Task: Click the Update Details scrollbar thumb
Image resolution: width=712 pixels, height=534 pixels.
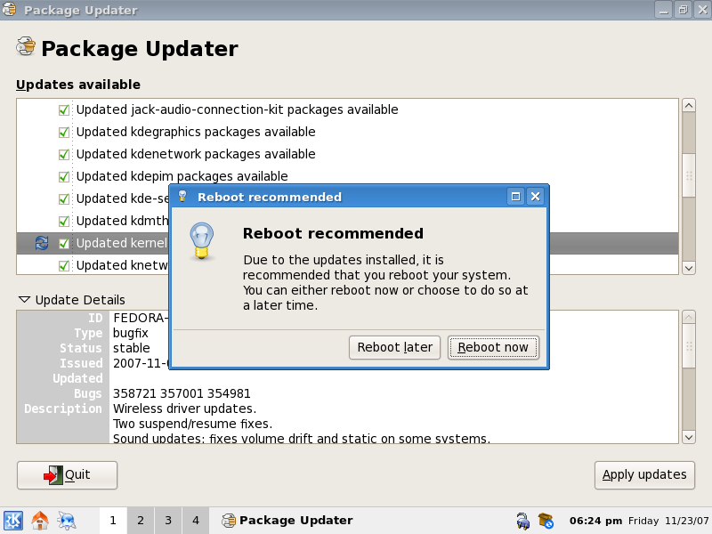Action: 689,346
